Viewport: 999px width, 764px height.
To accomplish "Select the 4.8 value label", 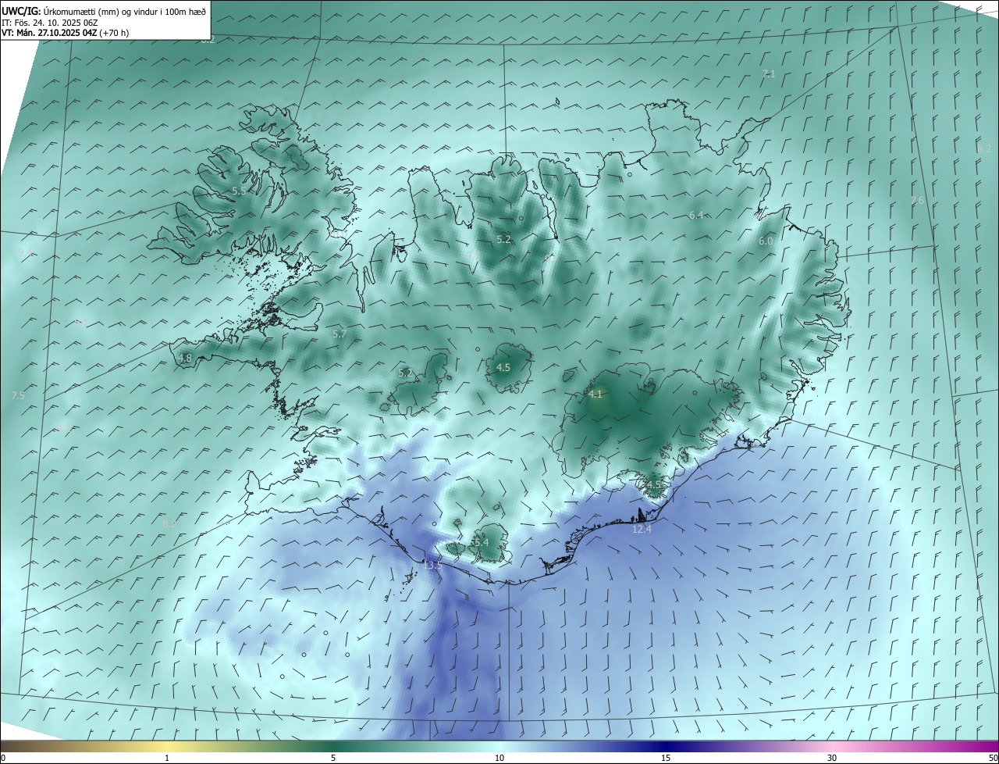I will click(185, 359).
